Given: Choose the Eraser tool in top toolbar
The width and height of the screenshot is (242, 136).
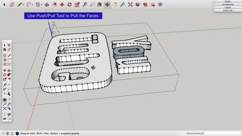Looking at the screenshot, I should 12,5.
